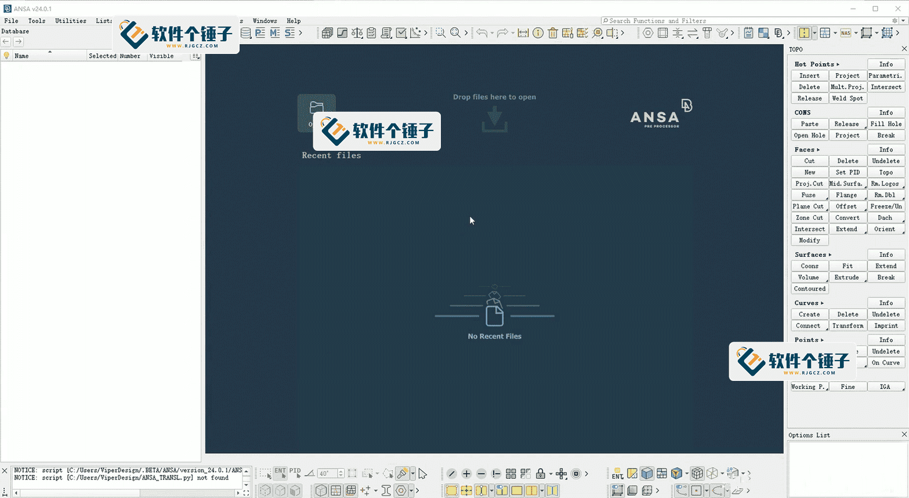This screenshot has height=498, width=909.
Task: Expand the Curves section header
Action: [x=809, y=303]
